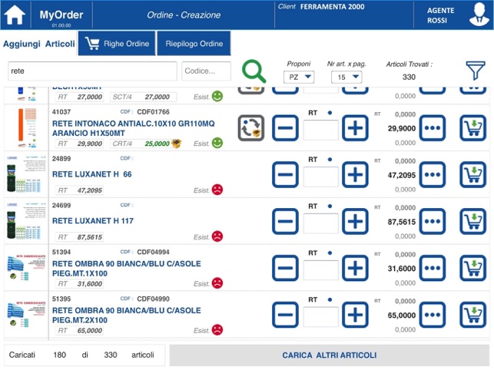The height and width of the screenshot is (370, 494).
Task: Open RETE OMBRA 90 PIEG.MT.2X100 article name
Action: click(126, 315)
